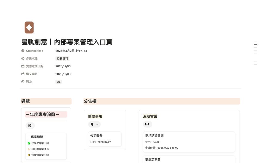Open the 需求訪談會議 meeting card

(x=189, y=142)
